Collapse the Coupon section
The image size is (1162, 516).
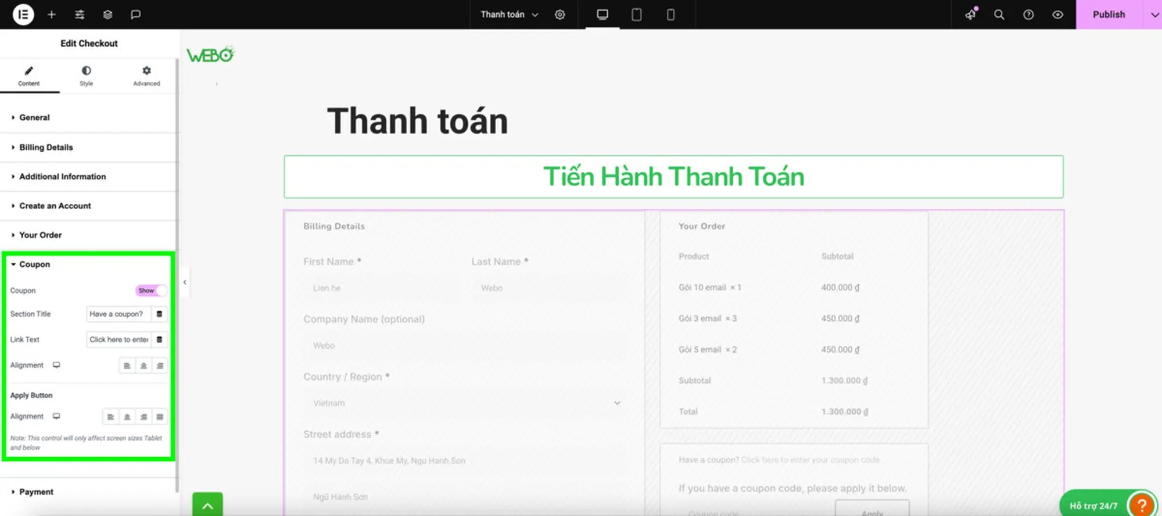[88, 264]
